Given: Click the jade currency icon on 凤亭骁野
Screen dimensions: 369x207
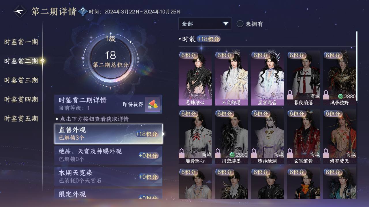Looking at the screenshot, I should 340,96.
